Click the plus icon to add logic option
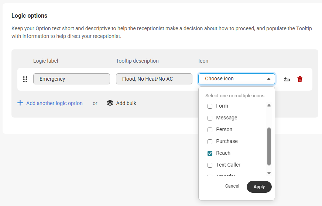Image resolution: width=322 pixels, height=206 pixels. click(x=20, y=103)
